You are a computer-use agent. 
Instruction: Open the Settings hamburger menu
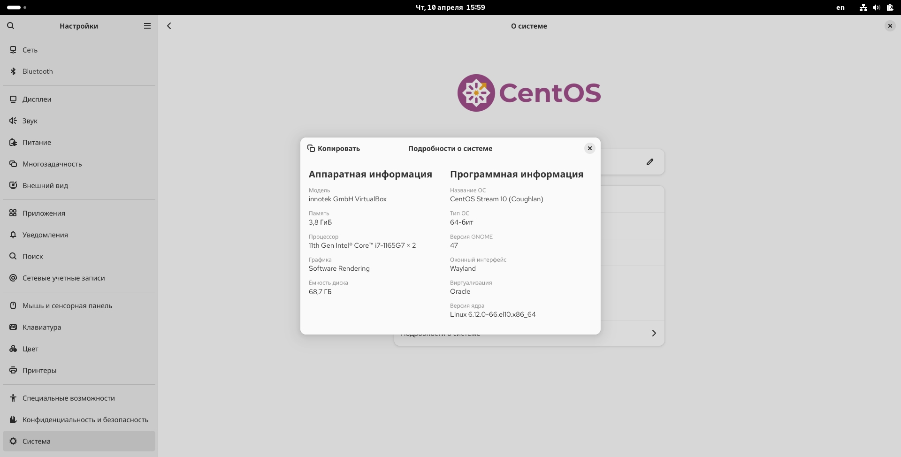147,26
